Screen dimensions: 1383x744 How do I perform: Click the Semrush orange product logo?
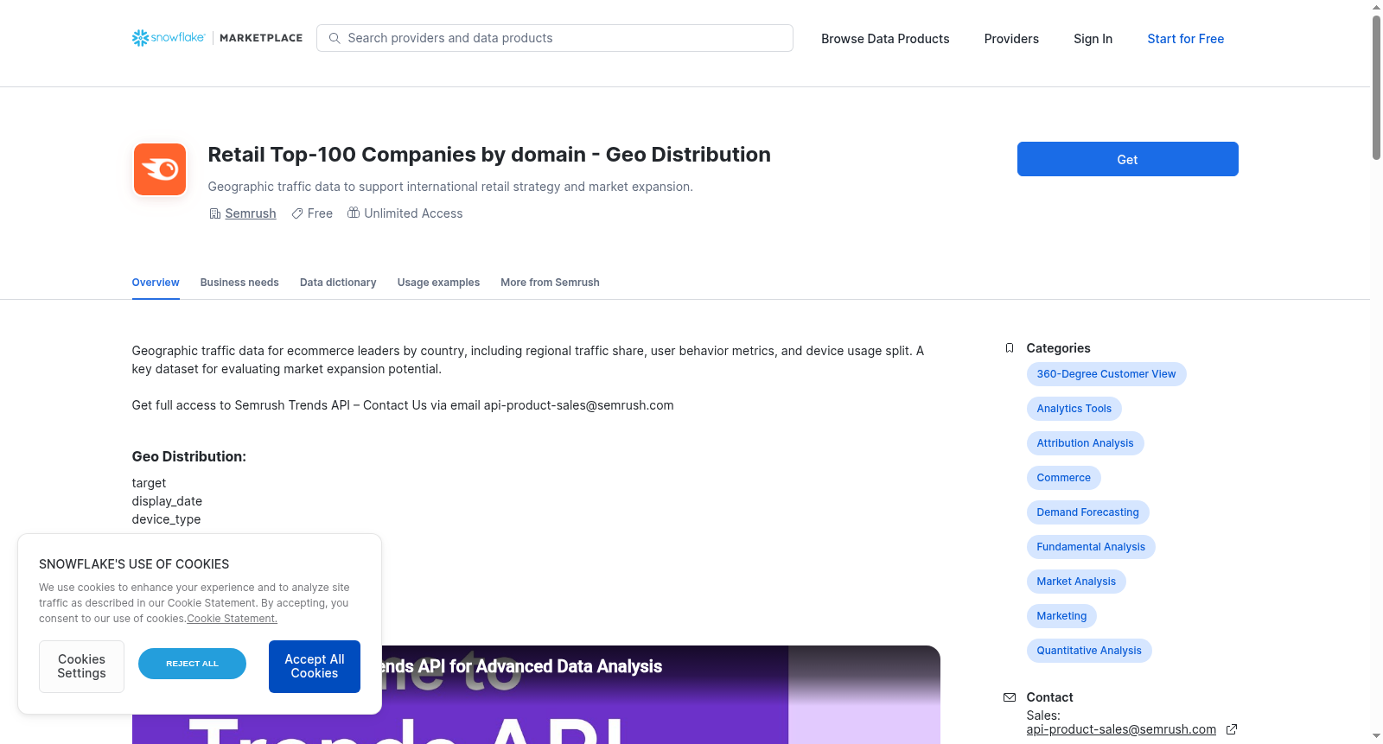click(160, 169)
